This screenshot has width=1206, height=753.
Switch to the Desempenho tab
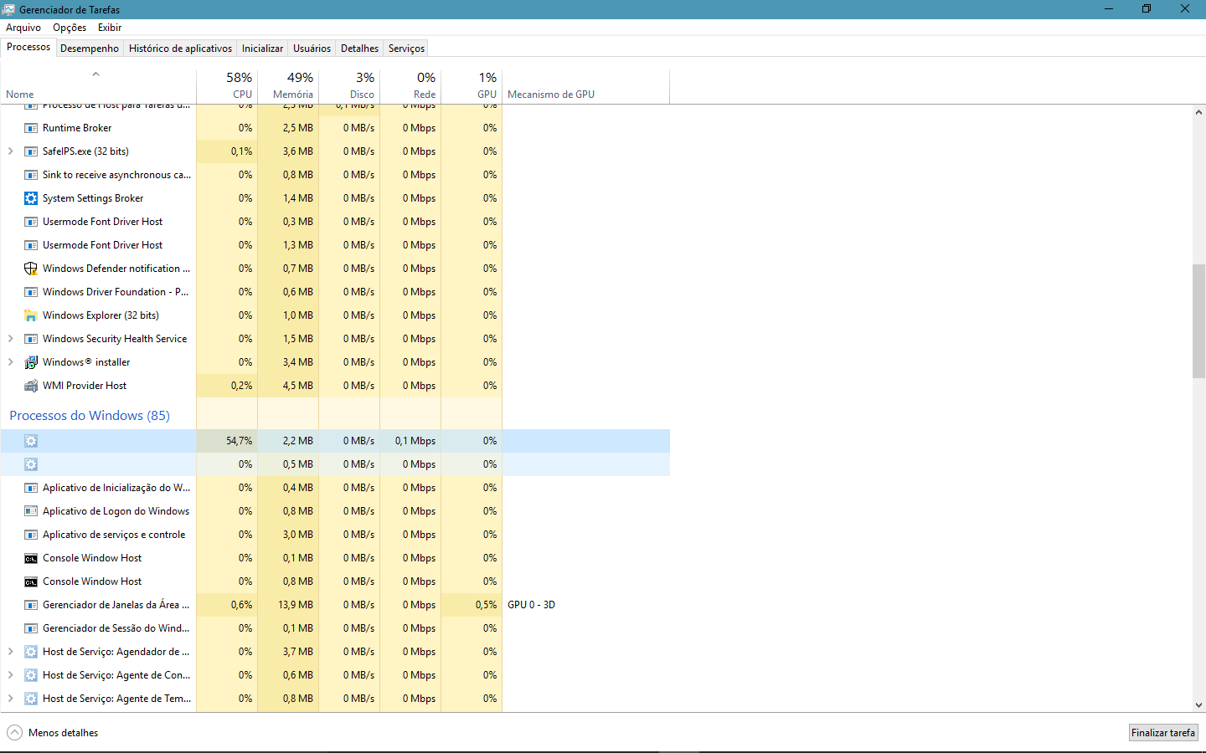click(90, 49)
